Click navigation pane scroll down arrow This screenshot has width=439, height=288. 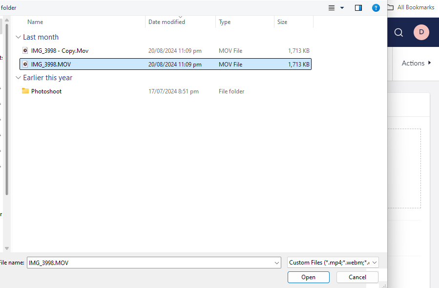[x=7, y=248]
